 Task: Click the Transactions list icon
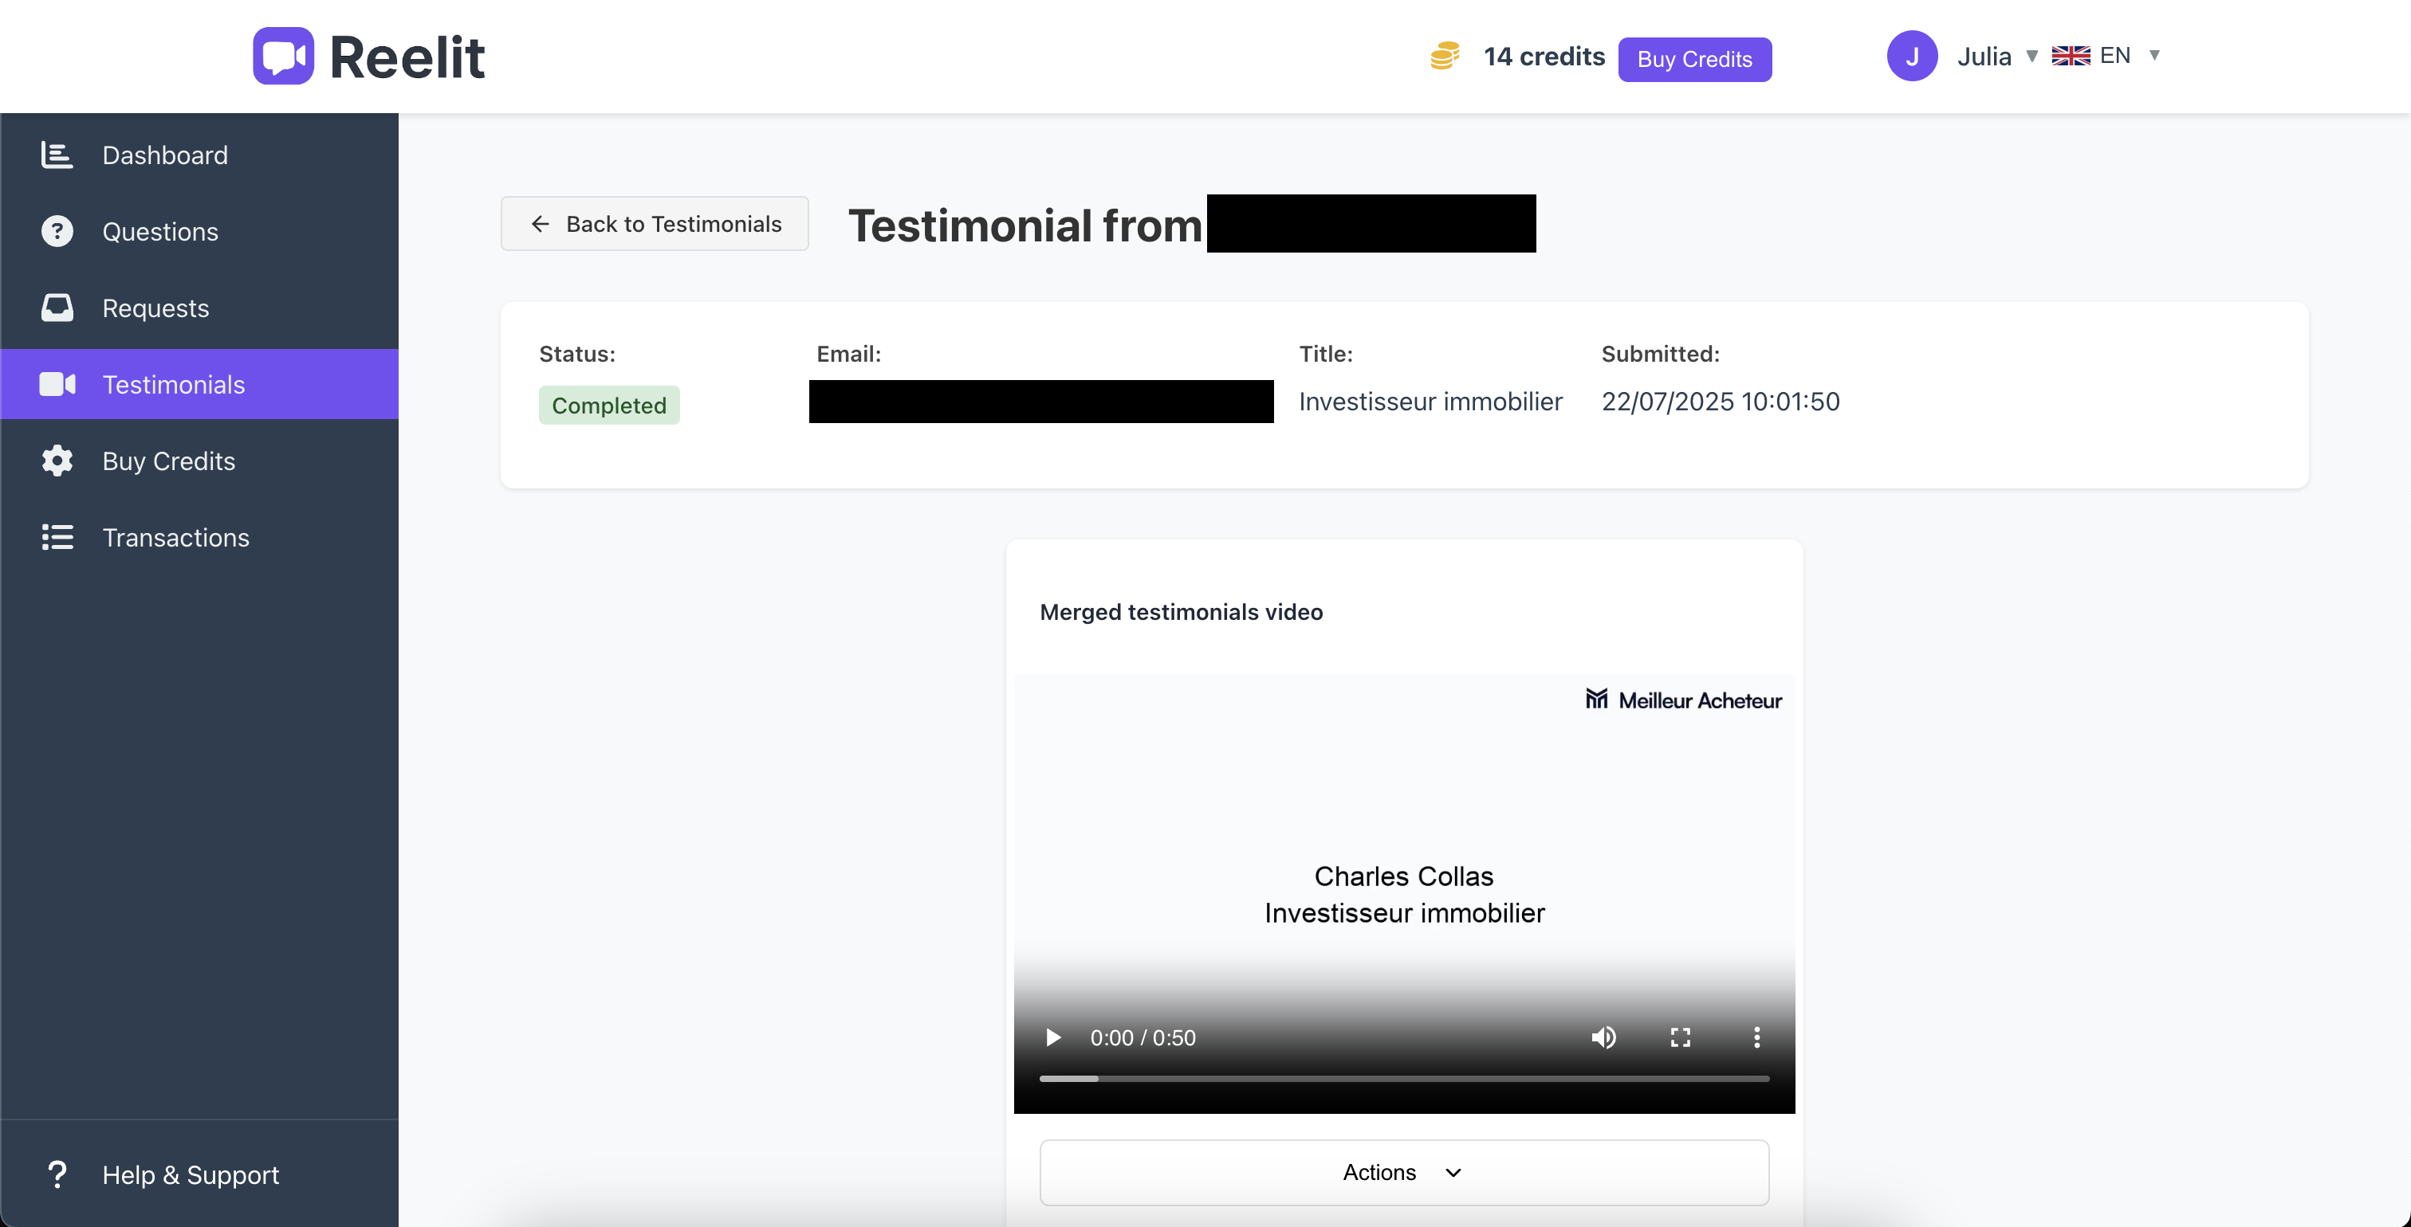pyautogui.click(x=56, y=538)
